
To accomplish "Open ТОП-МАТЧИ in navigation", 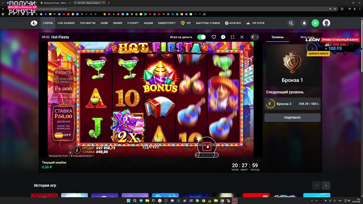I will click(88, 23).
